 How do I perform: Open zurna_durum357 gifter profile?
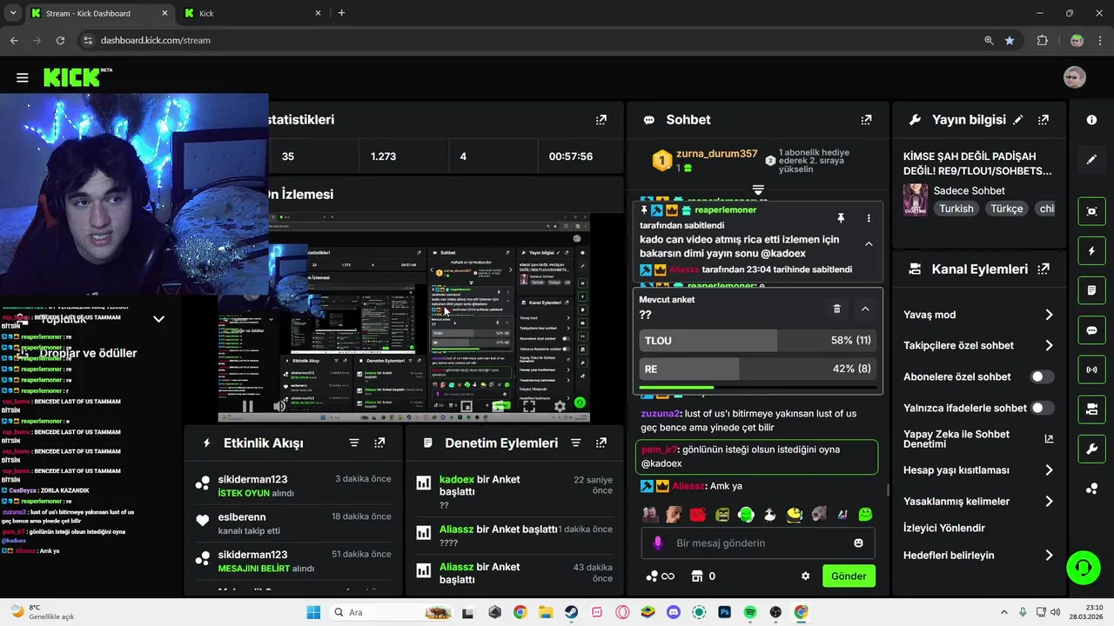coord(716,154)
